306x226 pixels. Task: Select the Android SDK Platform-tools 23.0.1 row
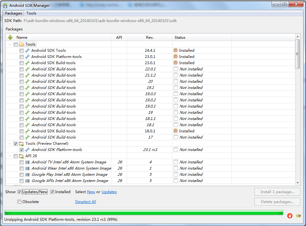point(150,57)
